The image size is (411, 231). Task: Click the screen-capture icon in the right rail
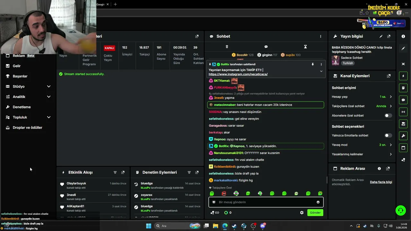point(403,64)
